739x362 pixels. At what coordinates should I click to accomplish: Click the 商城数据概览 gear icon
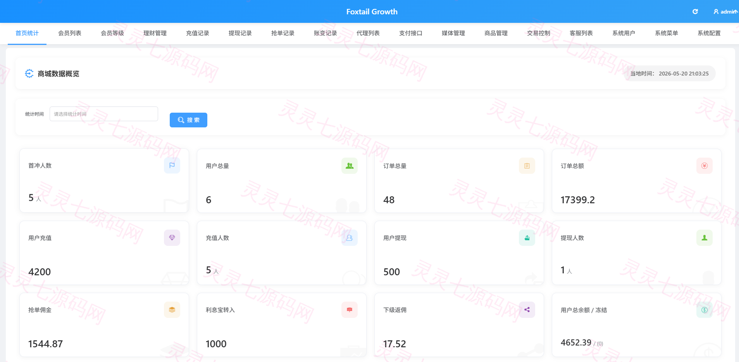tap(29, 74)
